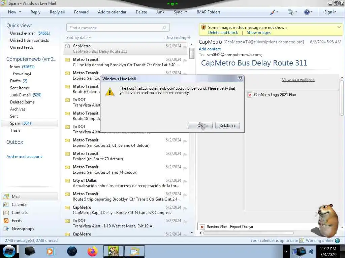
Task: Select Unread from contacts view
Action: click(x=30, y=40)
